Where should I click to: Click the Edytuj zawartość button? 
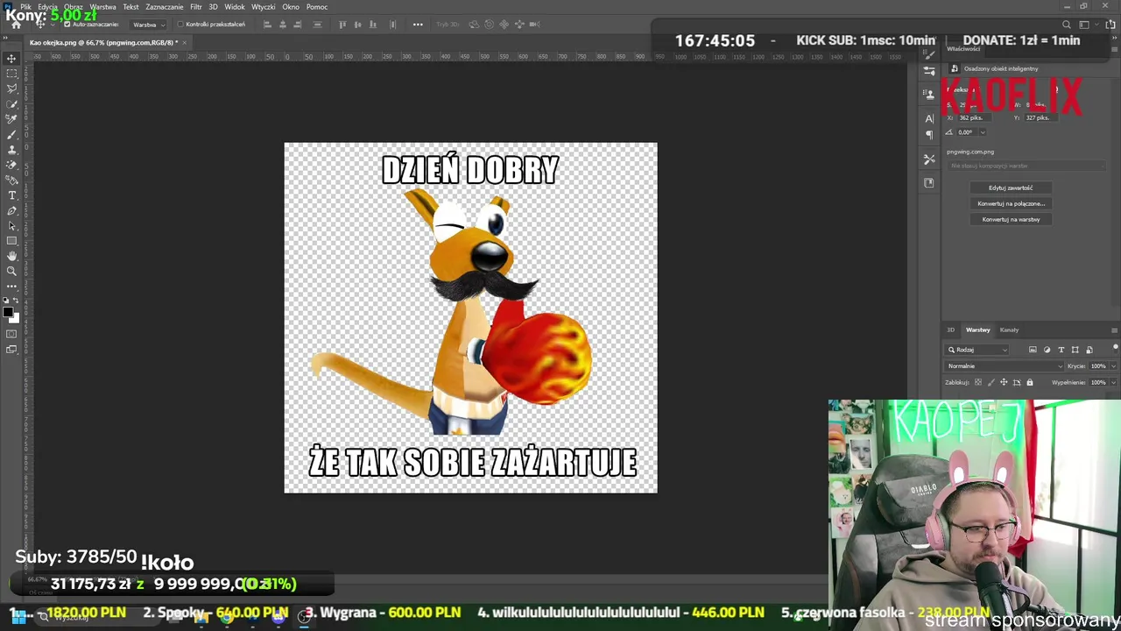[1011, 188]
